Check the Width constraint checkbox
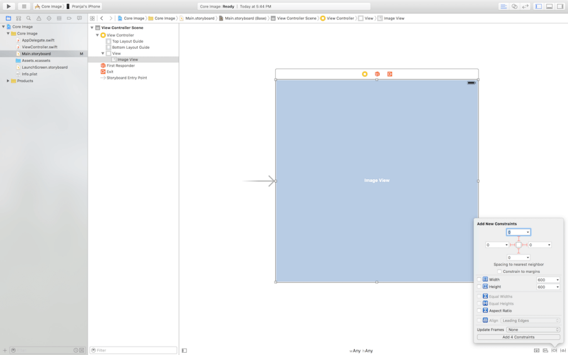This screenshot has width=568, height=355. [x=479, y=280]
